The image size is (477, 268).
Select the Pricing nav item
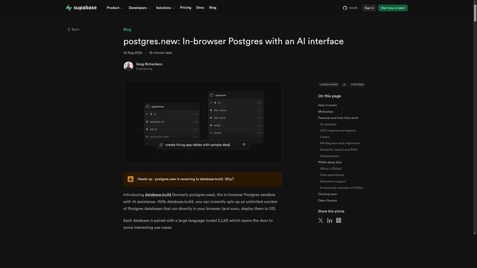coord(186,8)
